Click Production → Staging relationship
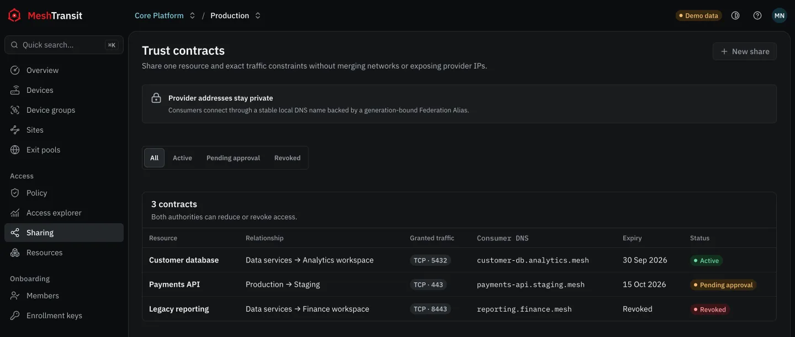 coord(283,285)
